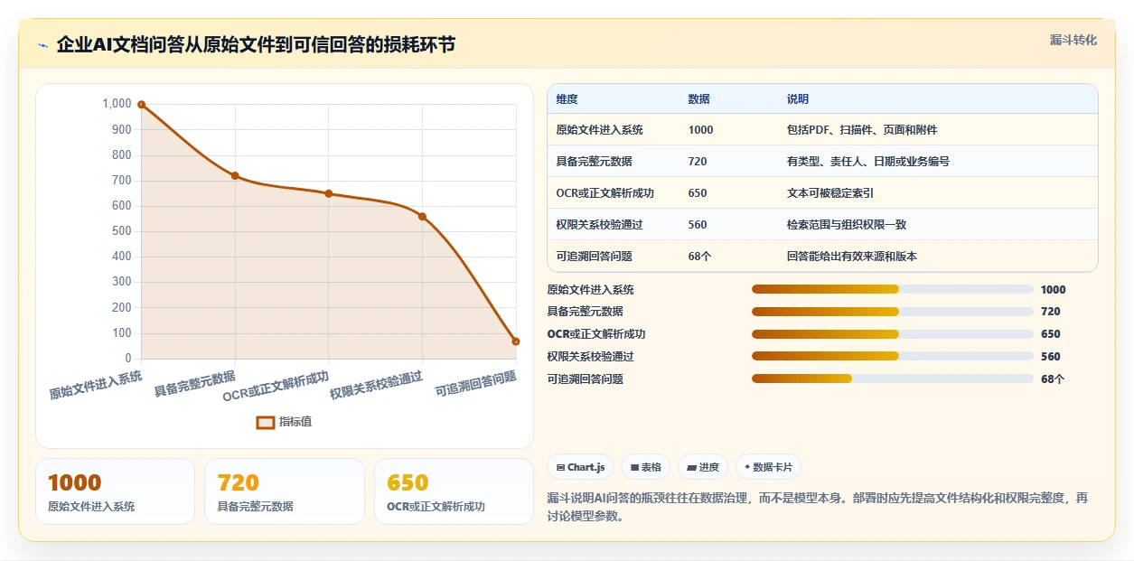
Task: Click description 有类型、责任人、日期或业务编号
Action: 868,162
